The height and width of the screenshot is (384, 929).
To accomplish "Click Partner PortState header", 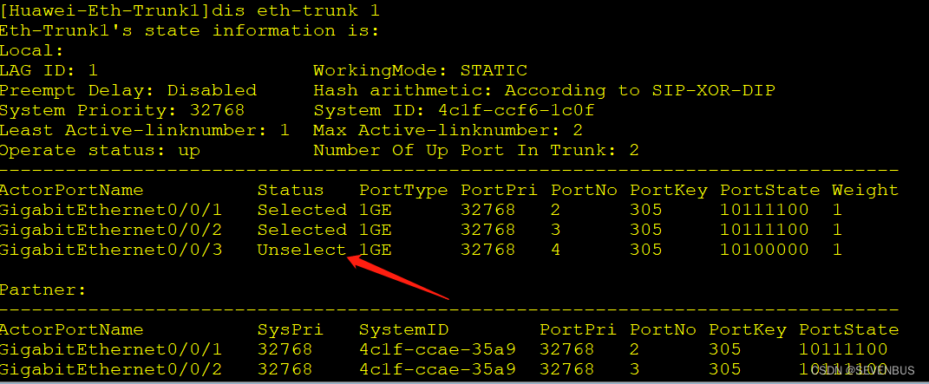I will point(848,329).
